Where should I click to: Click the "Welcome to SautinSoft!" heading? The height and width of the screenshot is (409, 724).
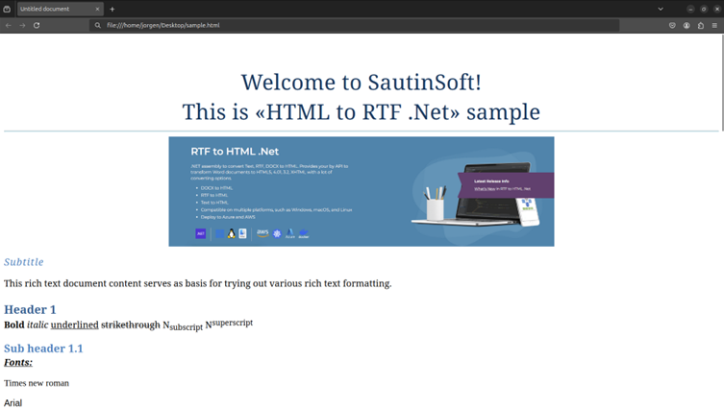tap(362, 83)
